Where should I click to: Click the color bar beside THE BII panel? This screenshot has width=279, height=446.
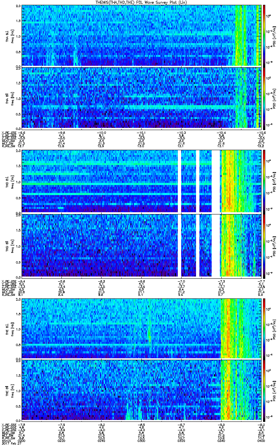pyautogui.click(x=264, y=390)
